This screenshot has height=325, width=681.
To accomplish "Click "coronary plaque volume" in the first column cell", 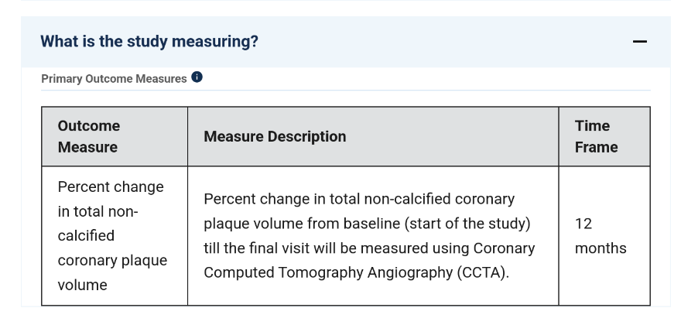I will [112, 272].
